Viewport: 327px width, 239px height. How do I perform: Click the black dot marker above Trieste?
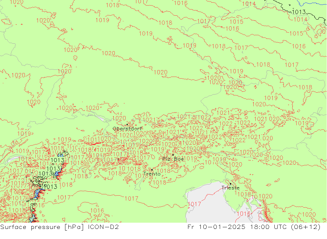(231, 184)
